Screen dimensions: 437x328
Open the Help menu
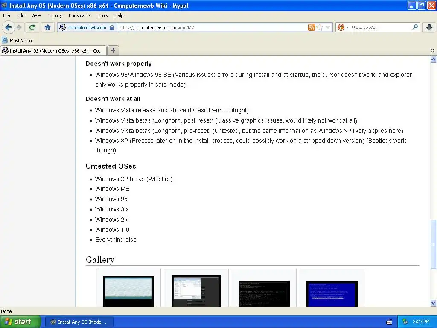[x=119, y=15]
